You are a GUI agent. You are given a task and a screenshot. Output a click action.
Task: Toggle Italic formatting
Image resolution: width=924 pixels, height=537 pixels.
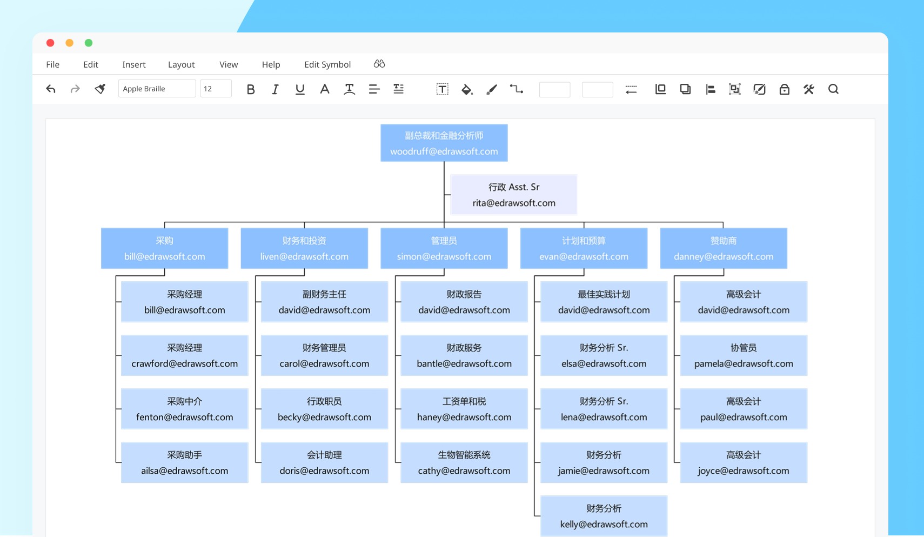click(x=275, y=89)
